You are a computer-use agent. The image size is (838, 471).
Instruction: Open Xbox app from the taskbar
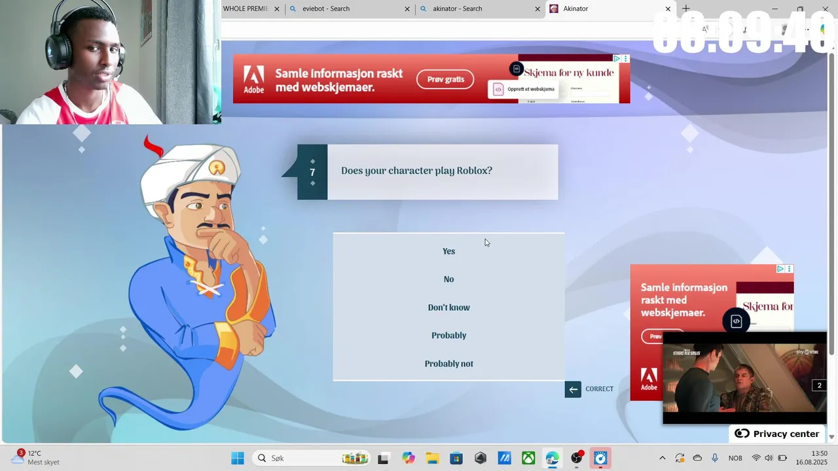(x=528, y=459)
